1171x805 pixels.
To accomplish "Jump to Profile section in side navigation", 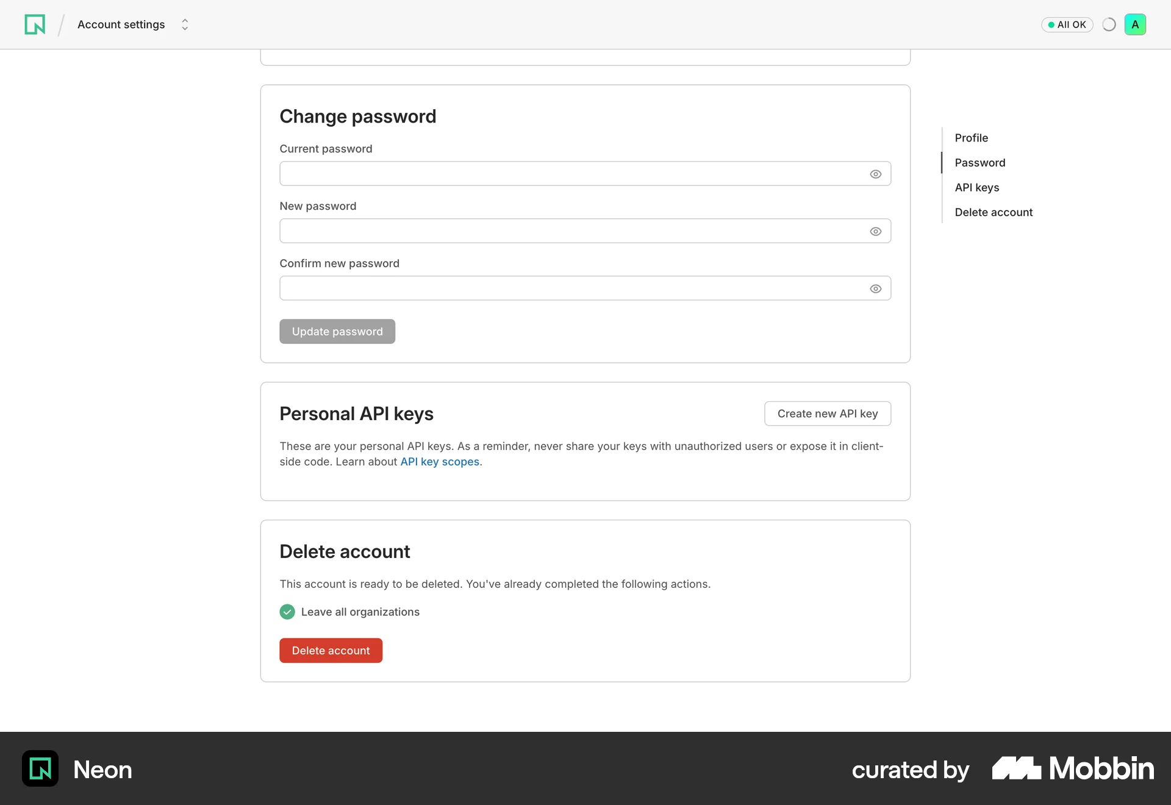I will point(971,138).
